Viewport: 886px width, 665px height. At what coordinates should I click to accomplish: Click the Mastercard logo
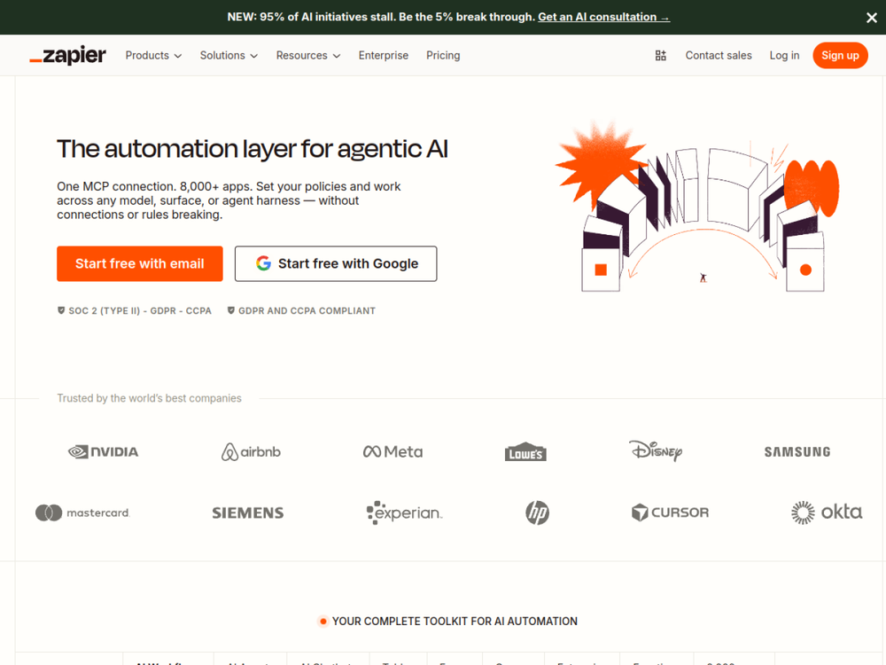coord(82,512)
